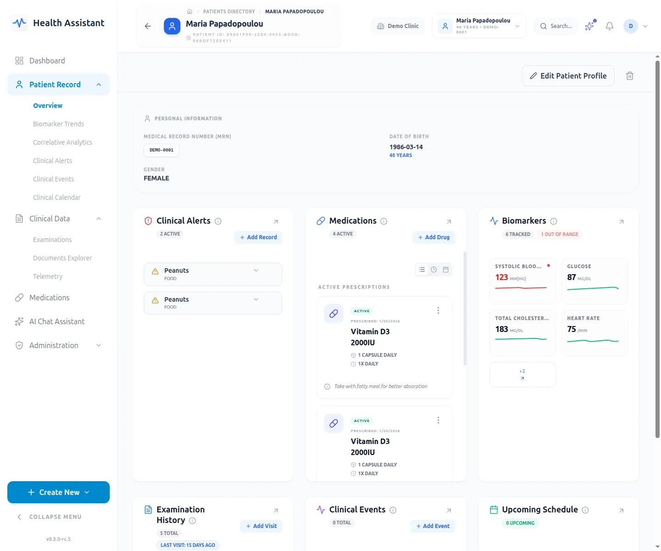Viewport: 661px width, 551px height.
Task: Click Collapse Menu
Action: point(49,517)
